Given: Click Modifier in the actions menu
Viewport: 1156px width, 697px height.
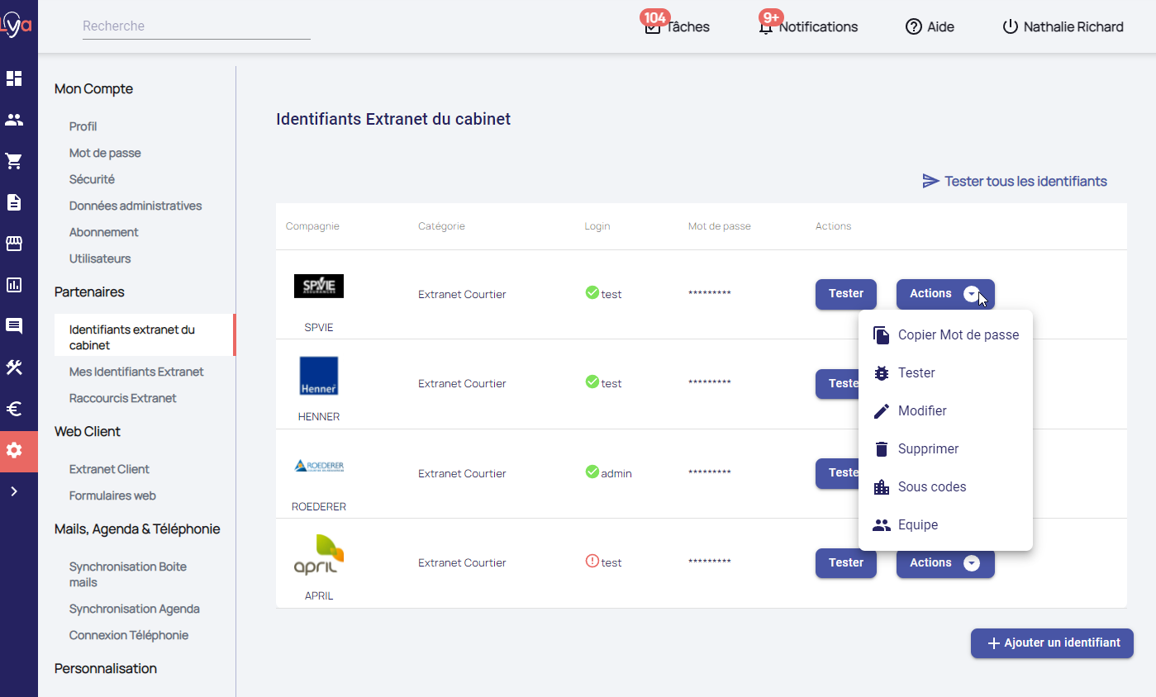Looking at the screenshot, I should click(x=922, y=411).
